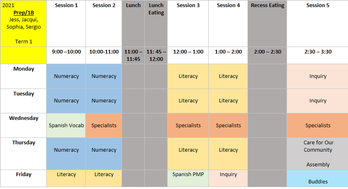
Task: Select Wednesday Session 2 Specialists cell
Action: tap(104, 125)
